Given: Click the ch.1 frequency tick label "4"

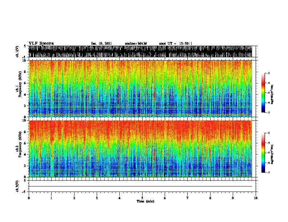Looking at the screenshot, I should (25, 95).
